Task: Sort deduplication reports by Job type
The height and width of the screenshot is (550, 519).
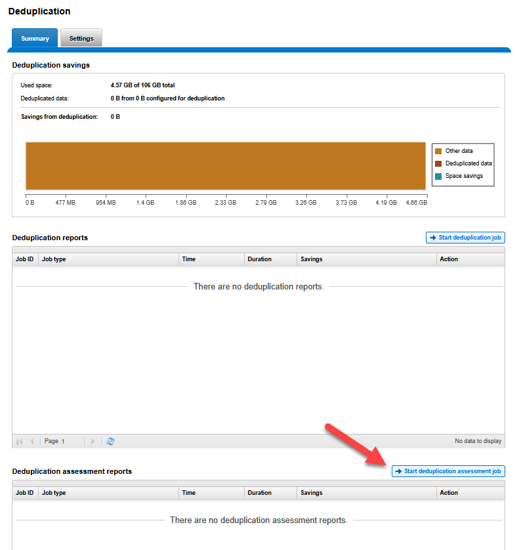Action: pos(108,259)
